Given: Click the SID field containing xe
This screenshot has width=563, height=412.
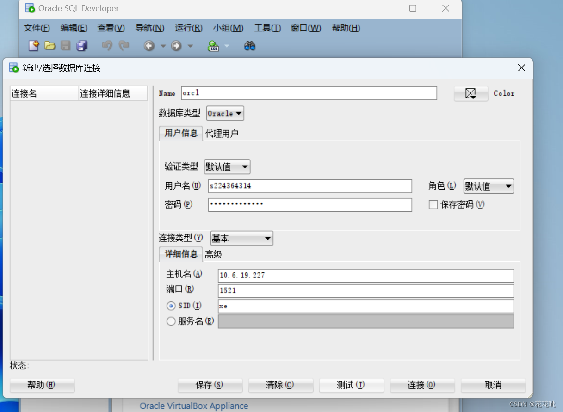Looking at the screenshot, I should (366, 306).
